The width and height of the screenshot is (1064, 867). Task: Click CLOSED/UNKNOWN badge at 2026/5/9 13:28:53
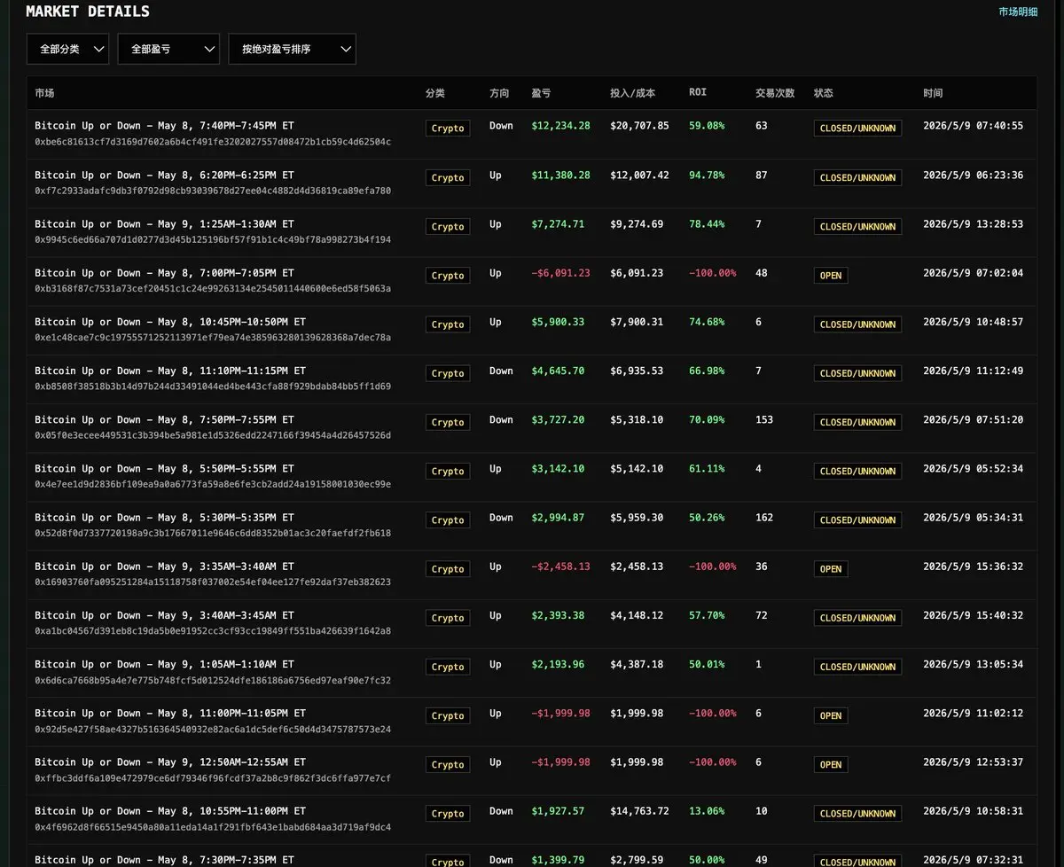(x=857, y=226)
